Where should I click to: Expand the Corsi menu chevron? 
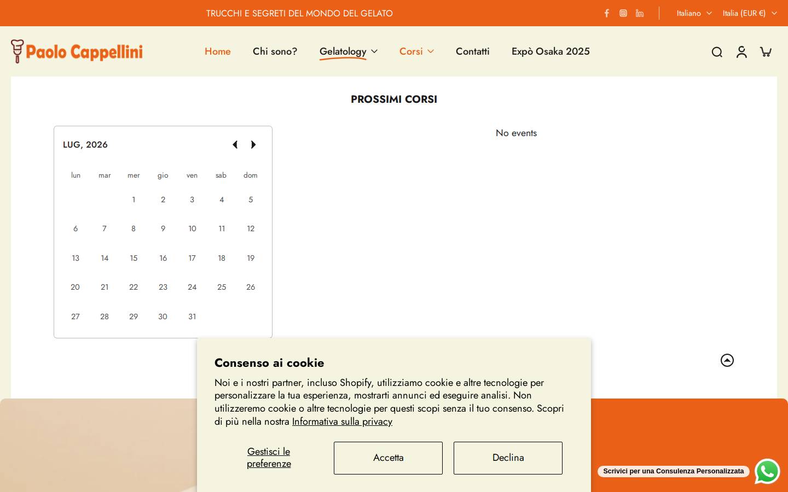click(x=431, y=51)
